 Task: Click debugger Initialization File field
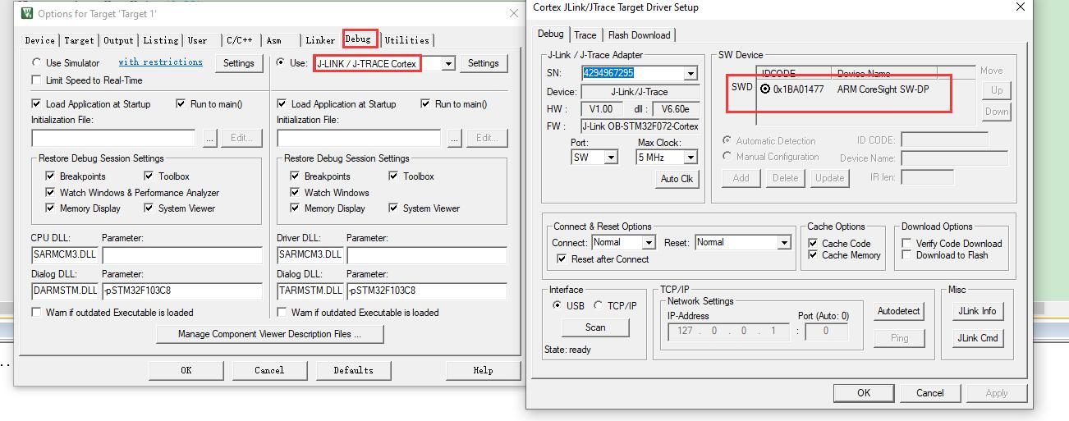coord(359,138)
